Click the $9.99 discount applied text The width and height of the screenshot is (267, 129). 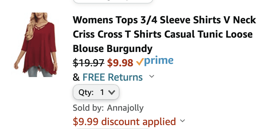pyautogui.click(x=124, y=121)
